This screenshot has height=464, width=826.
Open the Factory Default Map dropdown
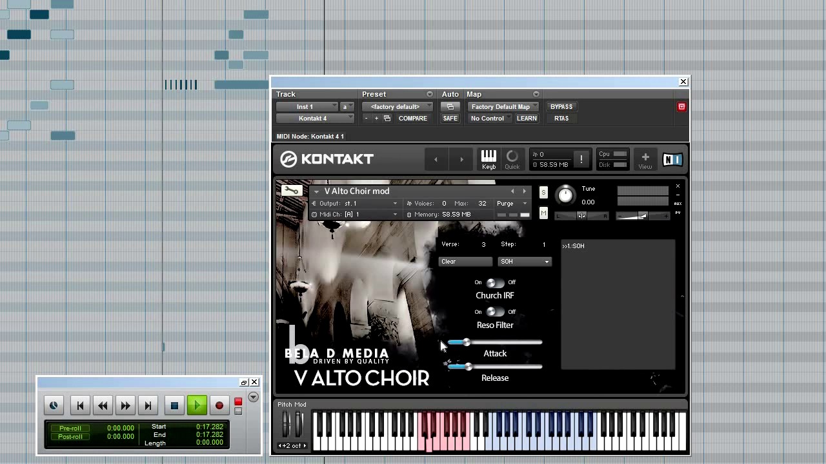click(x=503, y=107)
